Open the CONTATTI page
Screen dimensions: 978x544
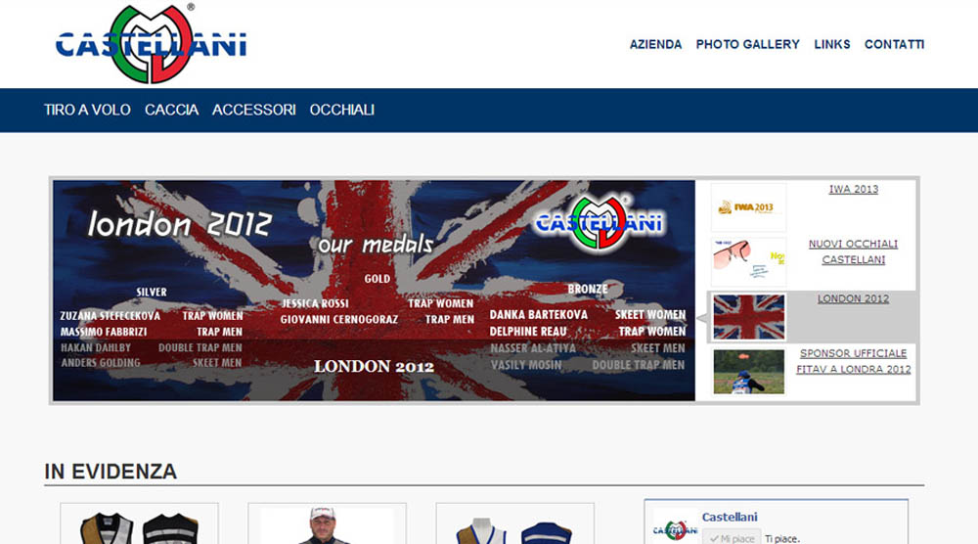895,44
